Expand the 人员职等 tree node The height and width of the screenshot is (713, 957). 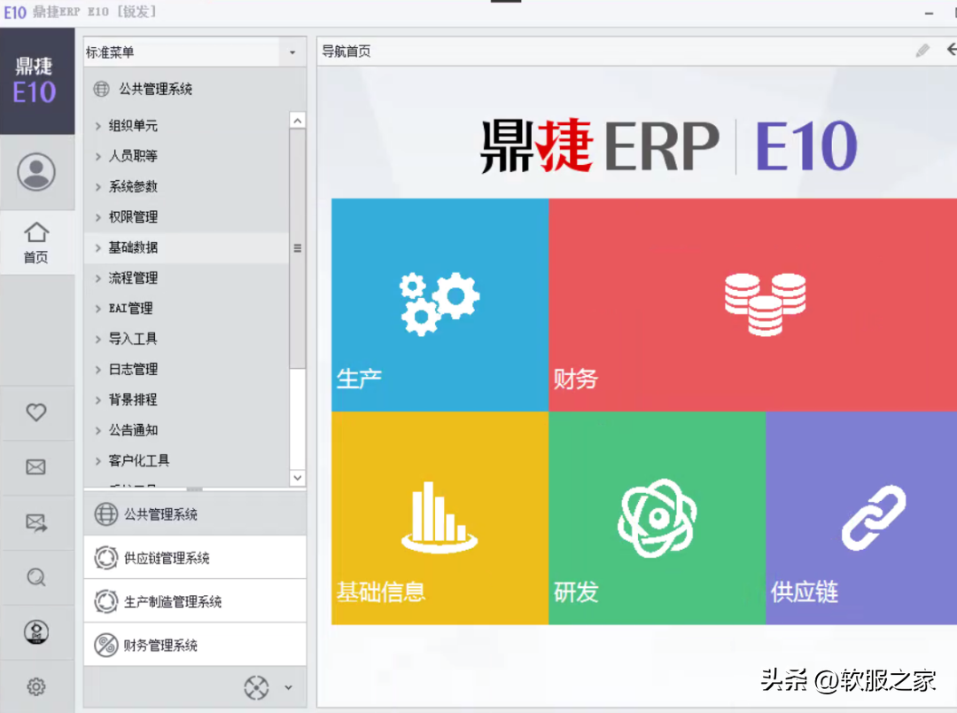pos(97,156)
